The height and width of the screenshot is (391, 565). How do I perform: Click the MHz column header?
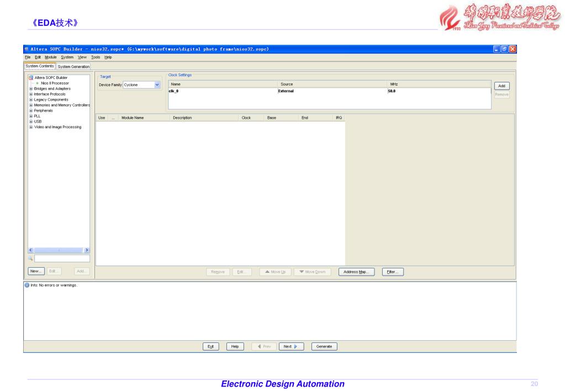[x=439, y=84]
